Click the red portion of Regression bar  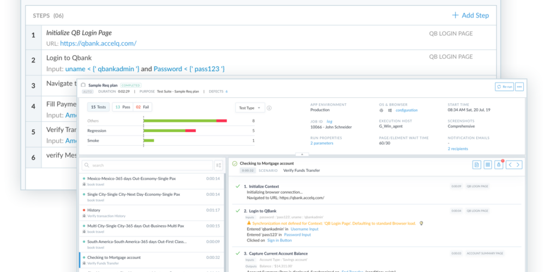(x=190, y=131)
